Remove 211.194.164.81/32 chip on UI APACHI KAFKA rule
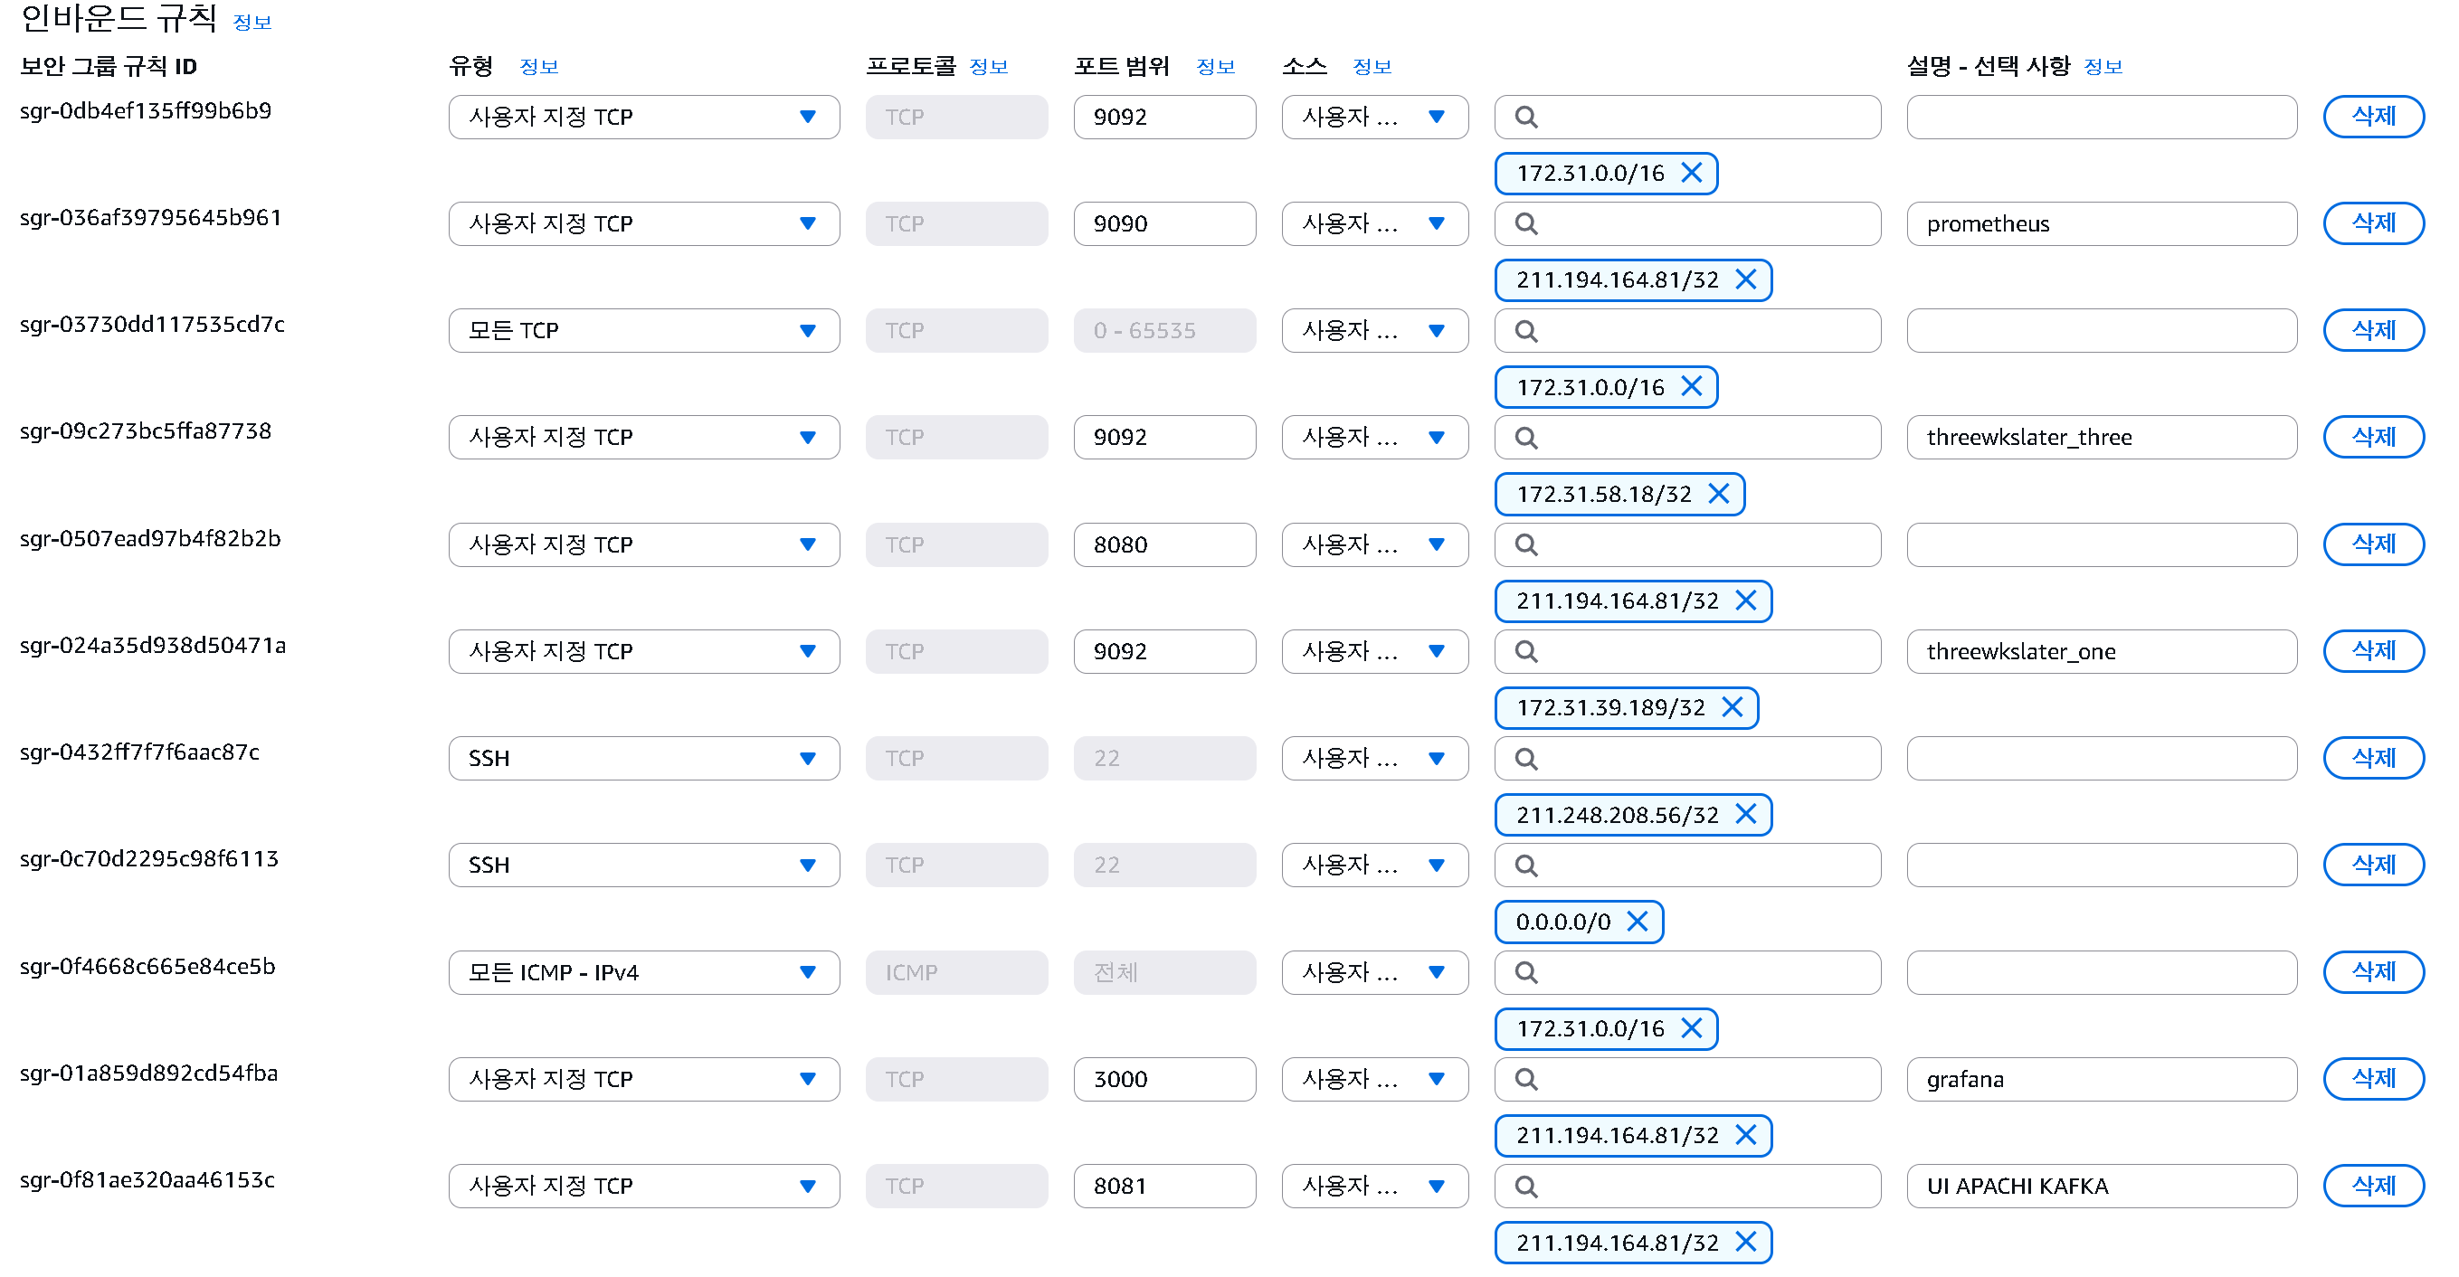The image size is (2459, 1277). pos(1746,1242)
